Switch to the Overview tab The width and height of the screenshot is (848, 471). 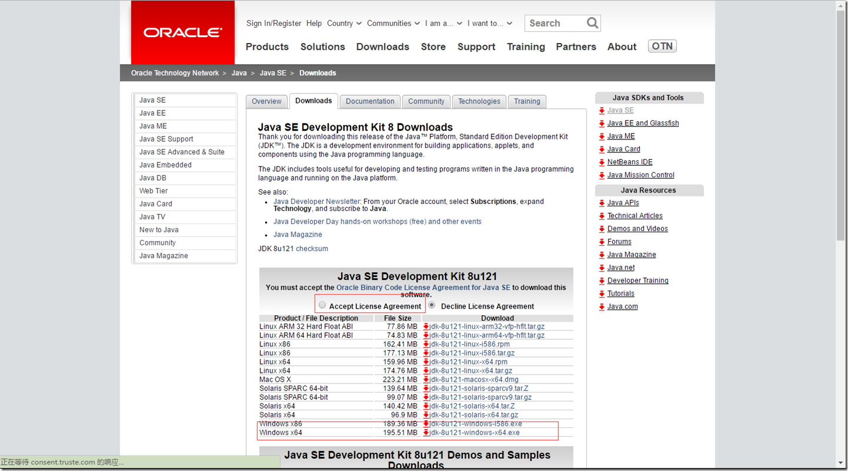point(266,101)
